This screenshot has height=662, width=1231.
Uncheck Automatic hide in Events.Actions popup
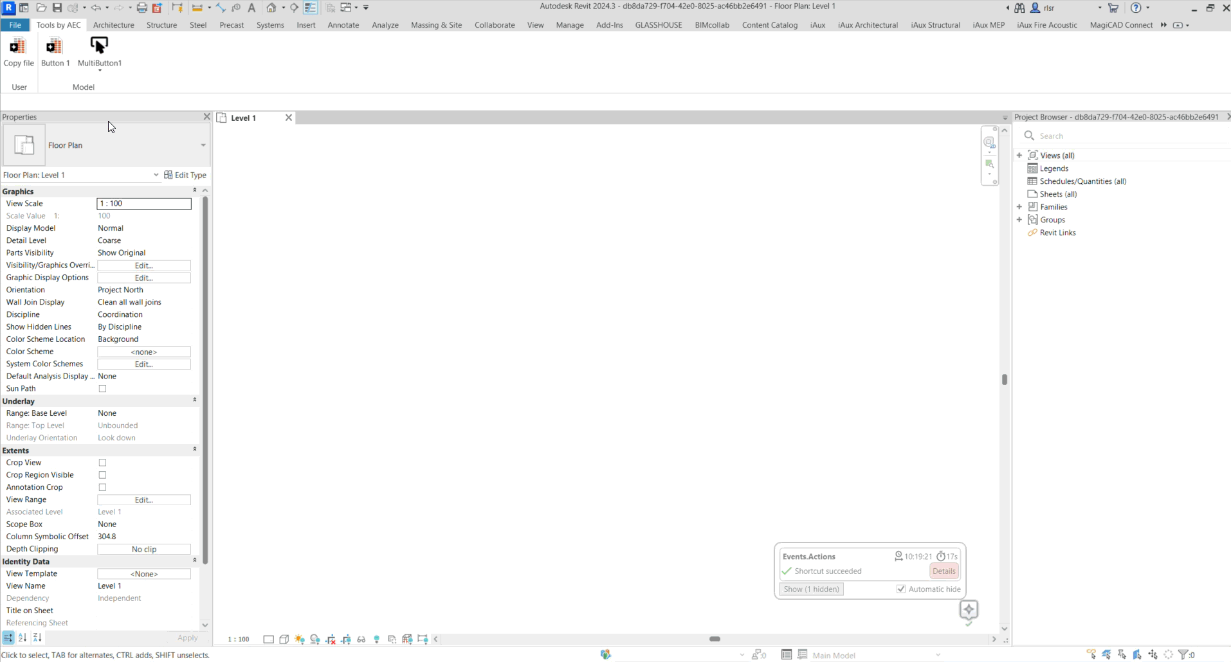tap(901, 589)
